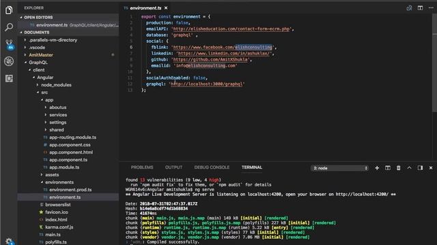Open environment.prod.ts file
Image resolution: width=437 pixels, height=245 pixels.
coord(70,190)
